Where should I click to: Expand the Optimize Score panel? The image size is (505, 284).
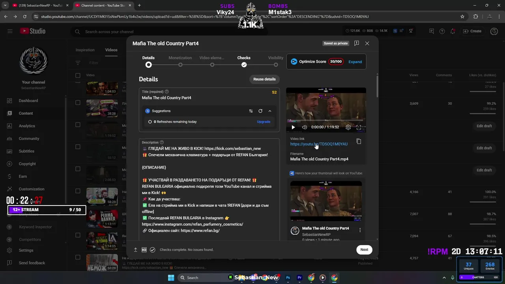pyautogui.click(x=355, y=62)
